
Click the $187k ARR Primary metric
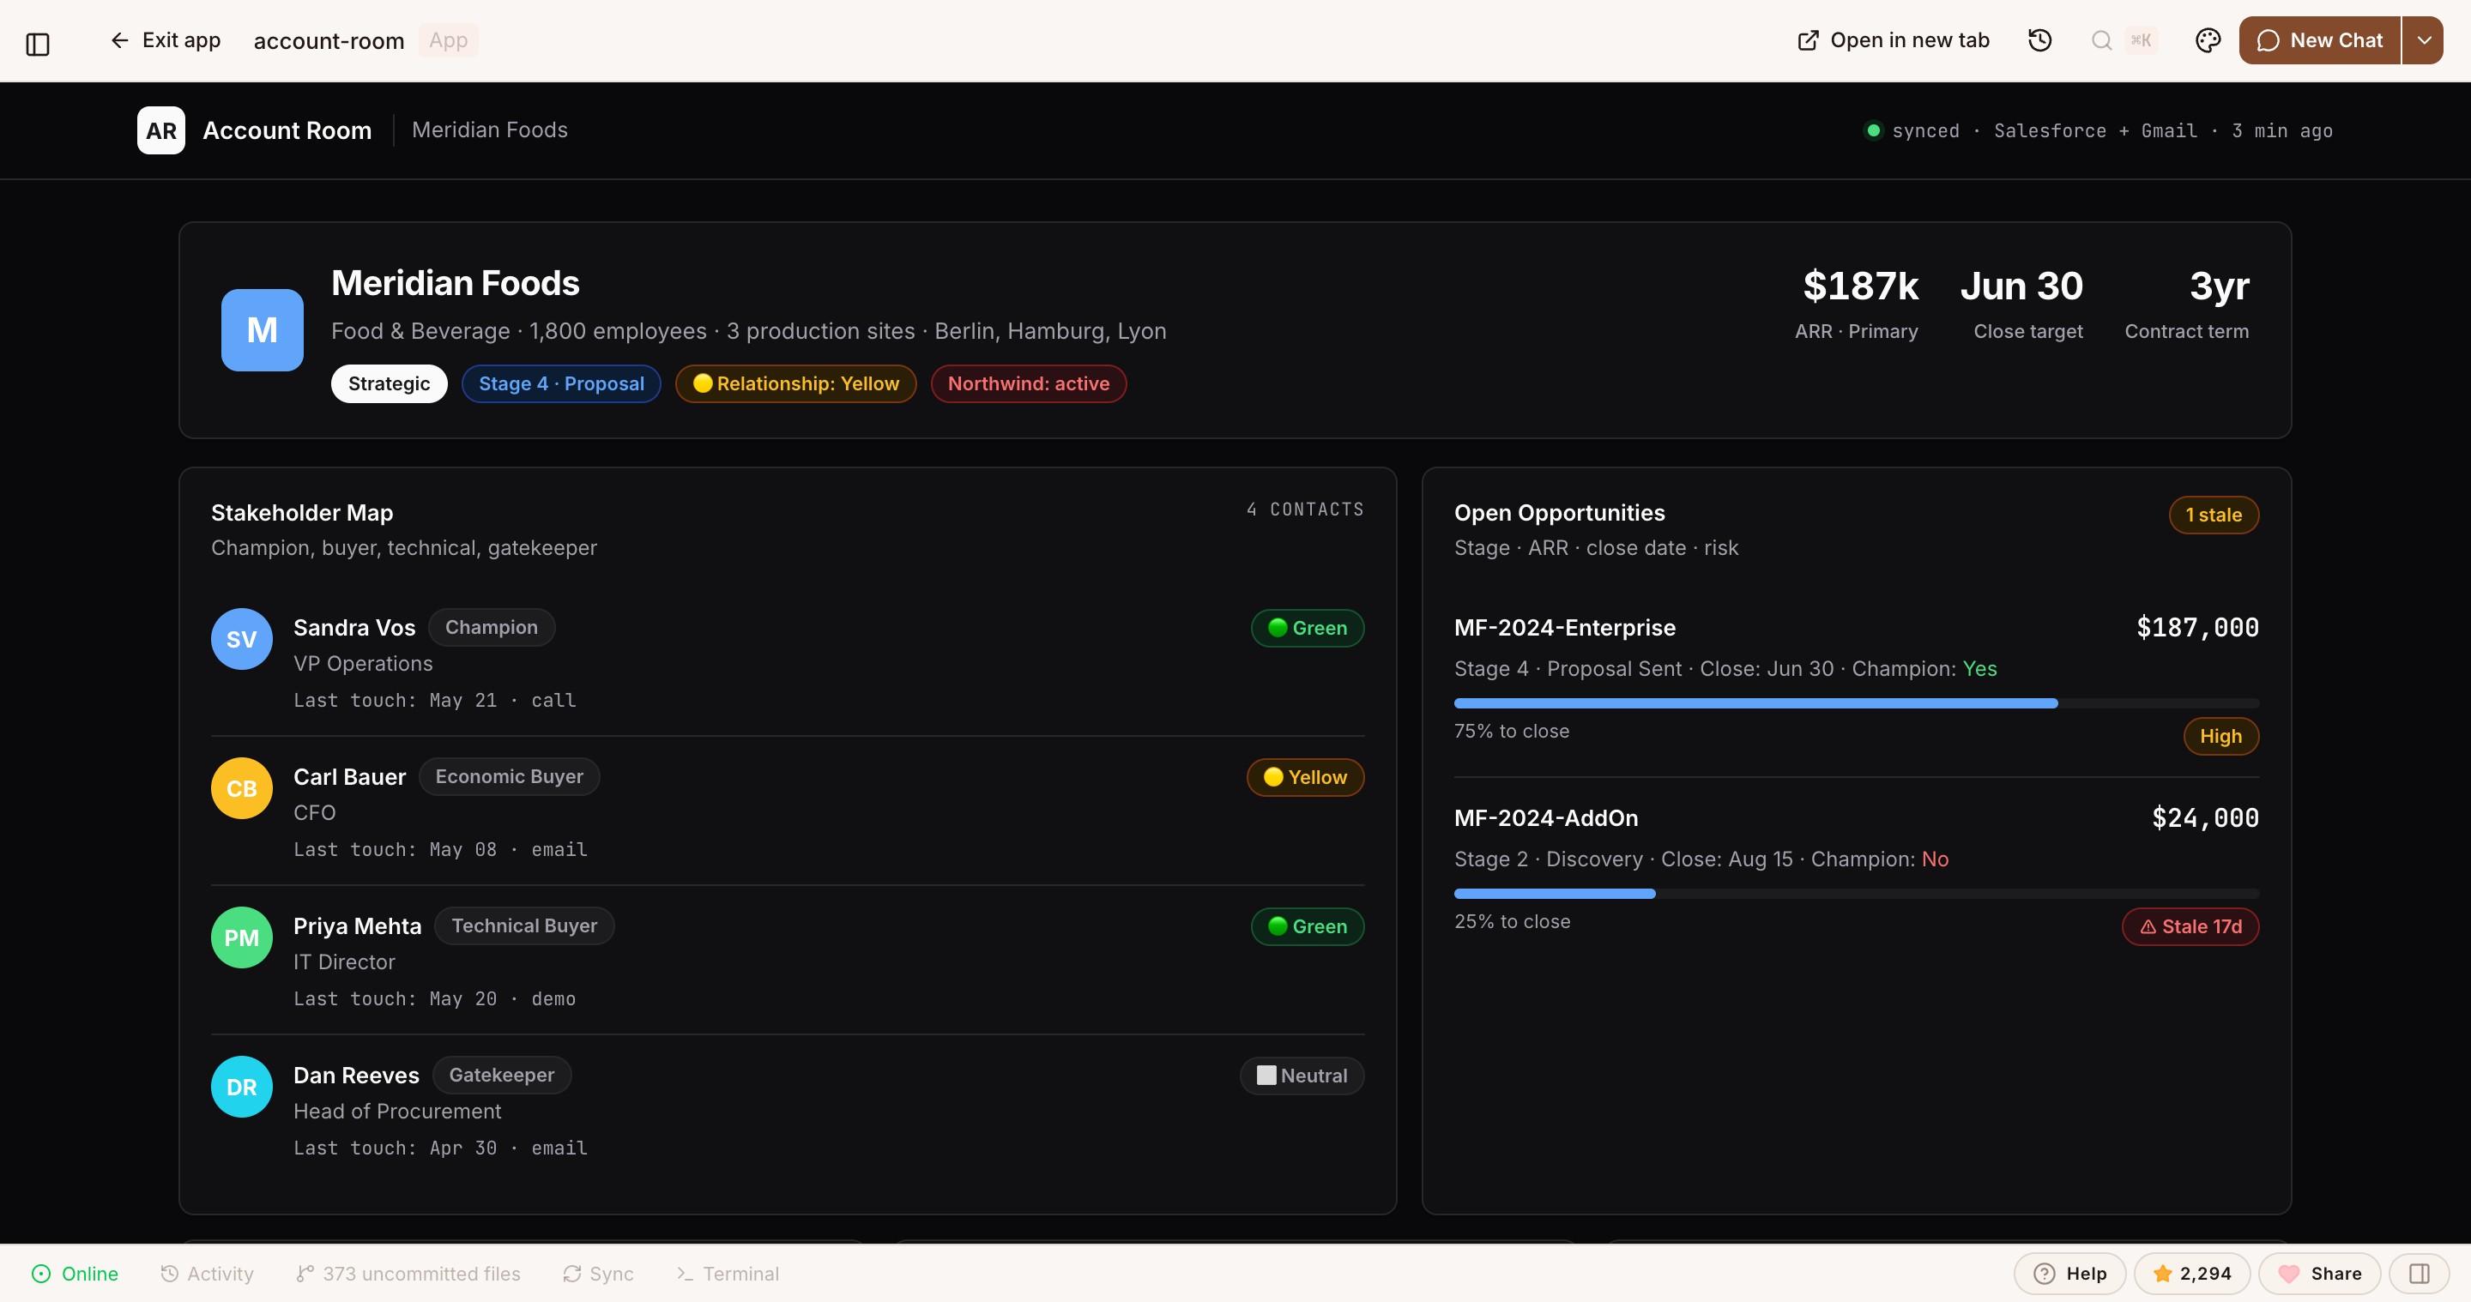coord(1857,303)
